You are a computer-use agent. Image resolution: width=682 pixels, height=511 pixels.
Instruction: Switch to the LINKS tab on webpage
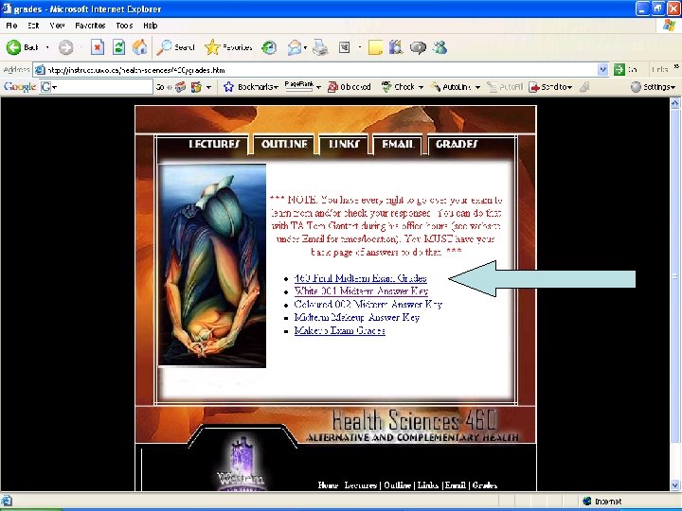pyautogui.click(x=344, y=144)
